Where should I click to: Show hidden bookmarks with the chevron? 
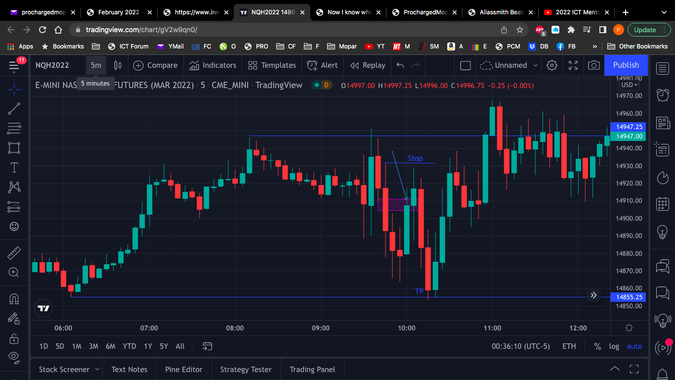594,46
